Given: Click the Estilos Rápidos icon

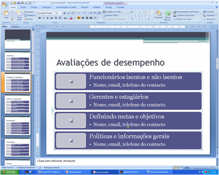Looking at the screenshot, I should coord(168,13).
